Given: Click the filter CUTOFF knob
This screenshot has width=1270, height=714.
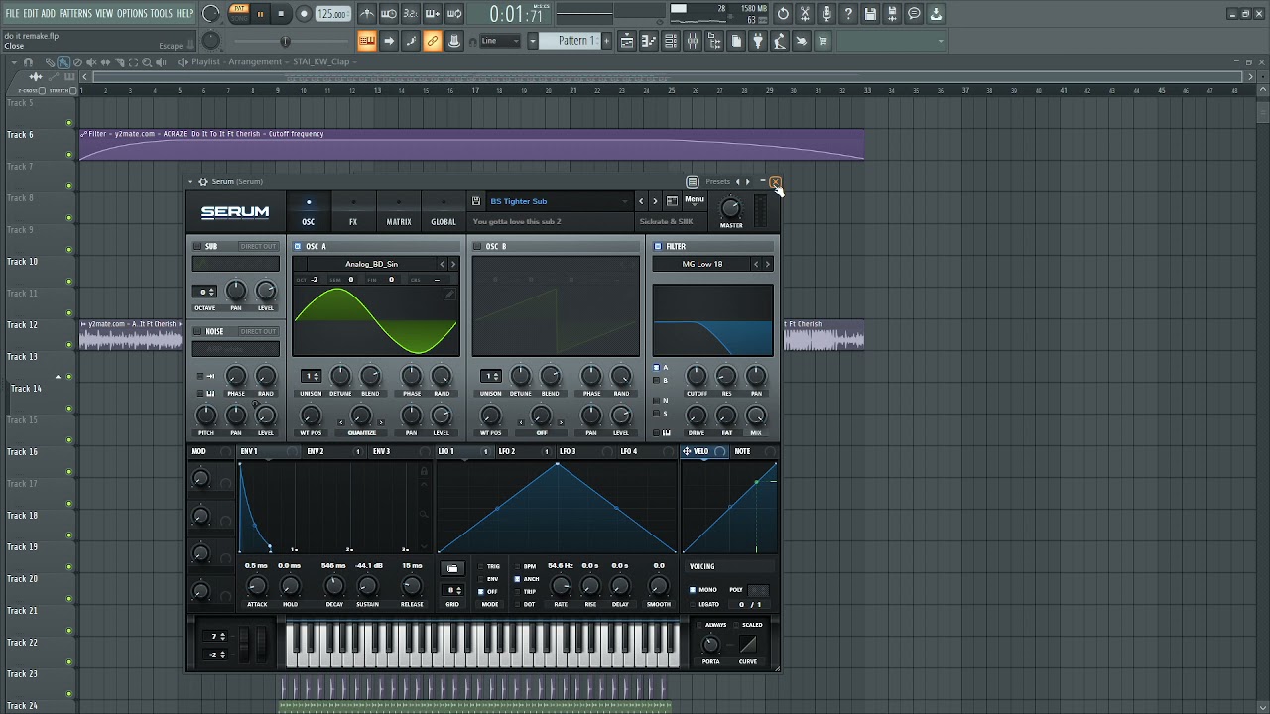Looking at the screenshot, I should click(x=697, y=376).
